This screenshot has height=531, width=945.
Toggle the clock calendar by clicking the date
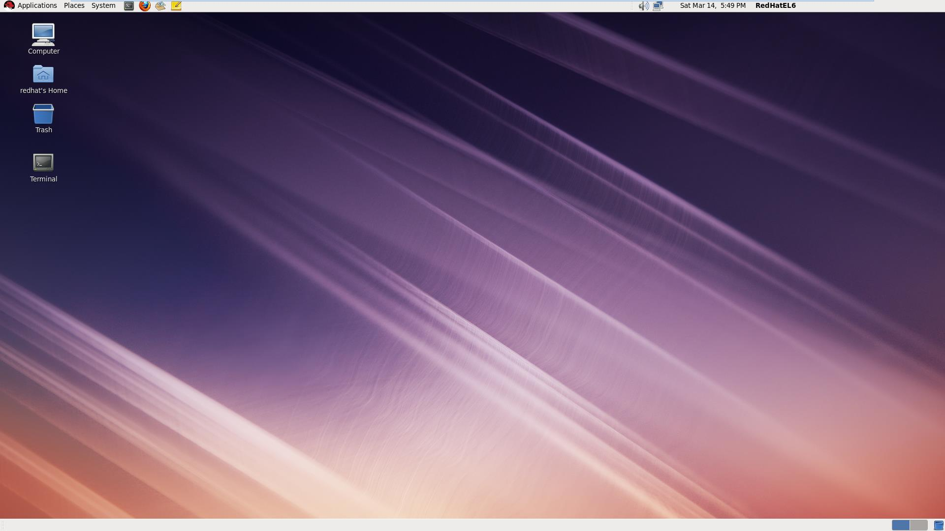[712, 5]
